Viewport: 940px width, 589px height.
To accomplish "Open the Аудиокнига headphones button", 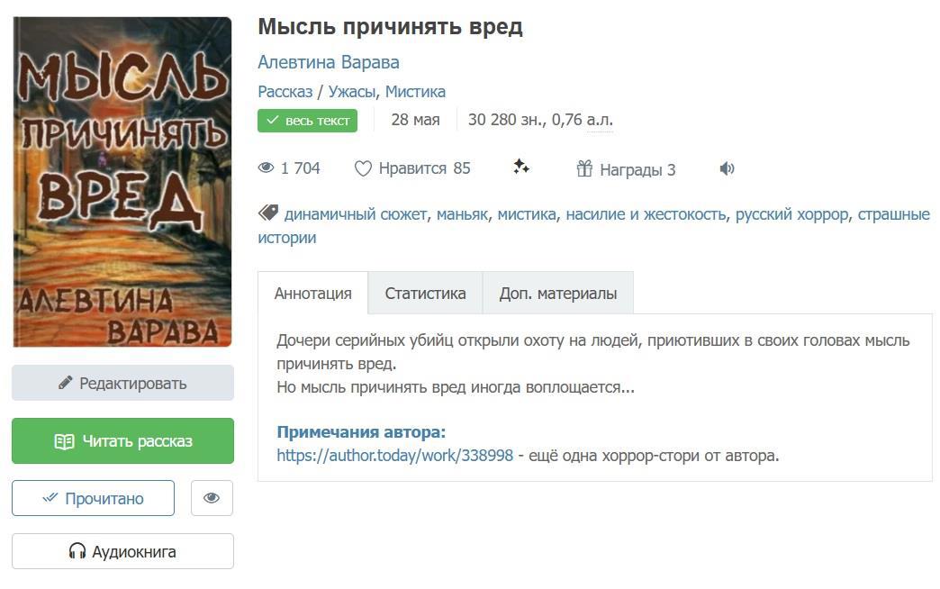I will click(x=122, y=551).
